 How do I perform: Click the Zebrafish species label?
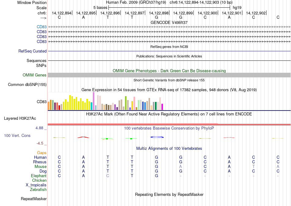[x=38, y=190]
